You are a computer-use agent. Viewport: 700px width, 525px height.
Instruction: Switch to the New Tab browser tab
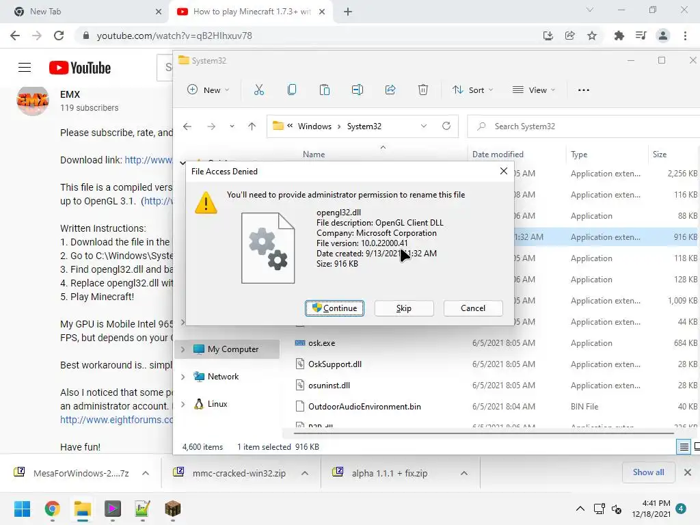point(85,12)
